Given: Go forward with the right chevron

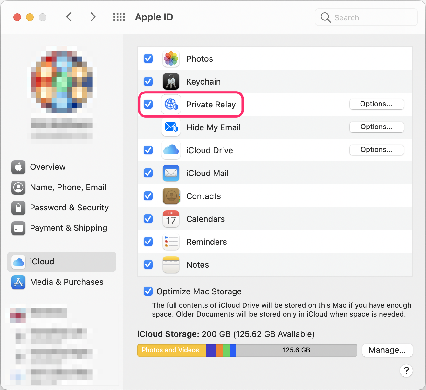Looking at the screenshot, I should coord(93,17).
